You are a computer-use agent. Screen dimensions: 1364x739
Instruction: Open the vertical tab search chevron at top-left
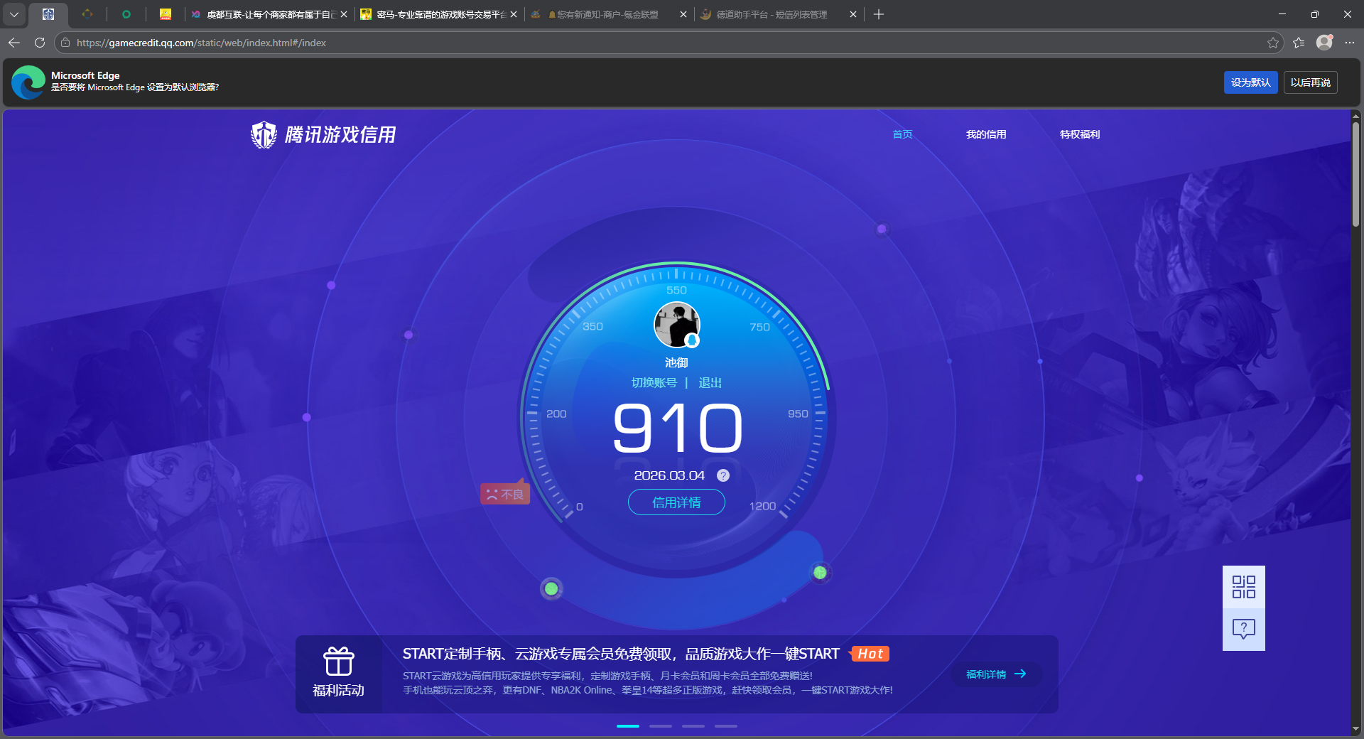pos(14,14)
